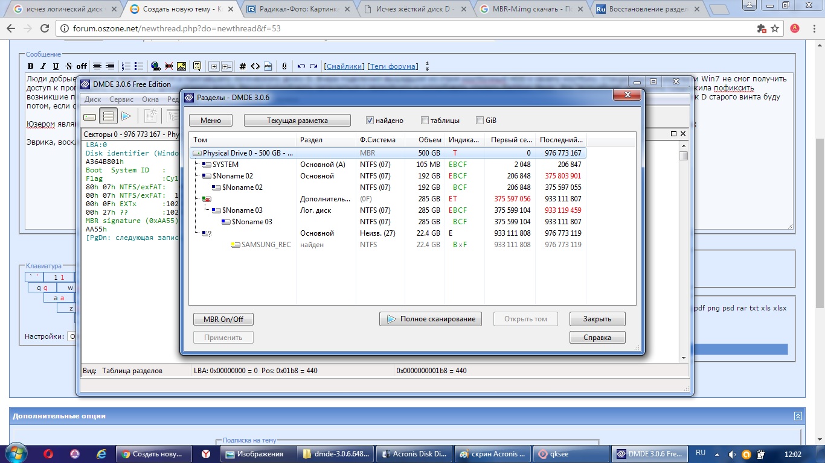Click the undo arrow in forum editor
This screenshot has height=463, width=825.
[x=301, y=66]
